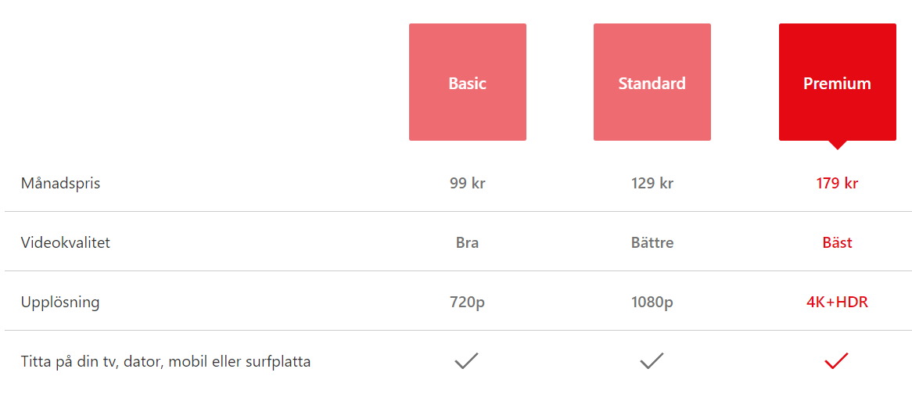Select the Basic plan tile
This screenshot has width=912, height=394.
(468, 82)
